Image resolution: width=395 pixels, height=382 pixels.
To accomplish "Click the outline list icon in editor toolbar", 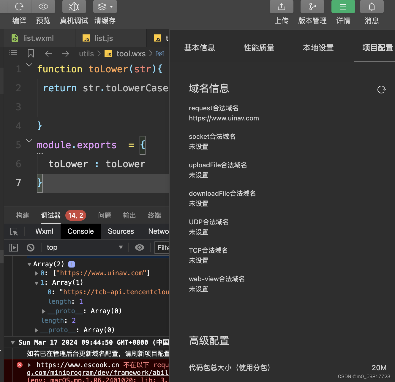I will (13, 53).
